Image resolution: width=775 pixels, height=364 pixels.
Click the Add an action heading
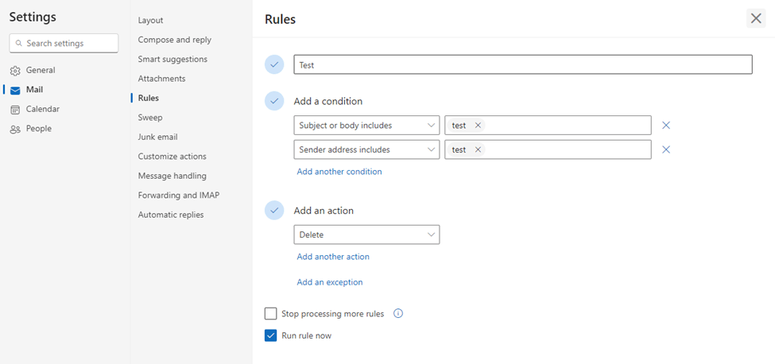point(324,211)
